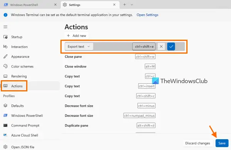Click the alt+f4 shortcut label
Screen dimensions: 231x150
click(x=150, y=66)
